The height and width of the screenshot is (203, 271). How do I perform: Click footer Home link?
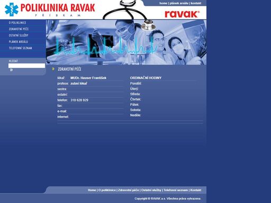pyautogui.click(x=92, y=190)
